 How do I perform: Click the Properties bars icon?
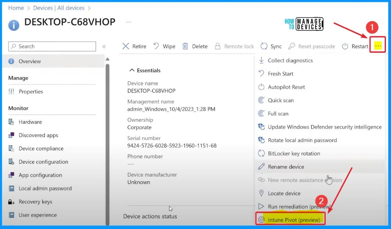pyautogui.click(x=11, y=91)
